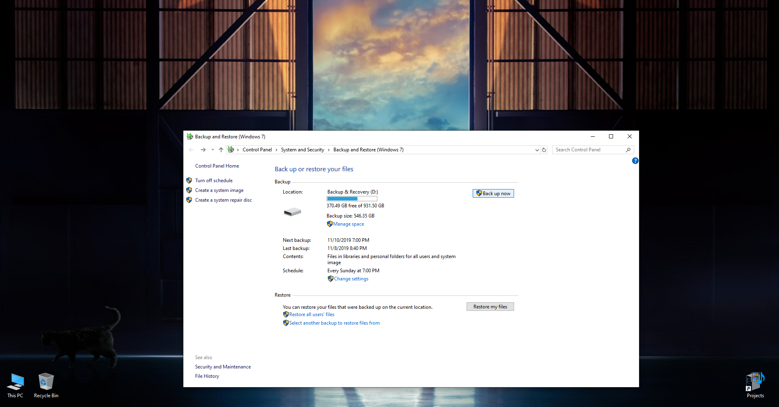
Task: Click Restore my files button
Action: 490,307
